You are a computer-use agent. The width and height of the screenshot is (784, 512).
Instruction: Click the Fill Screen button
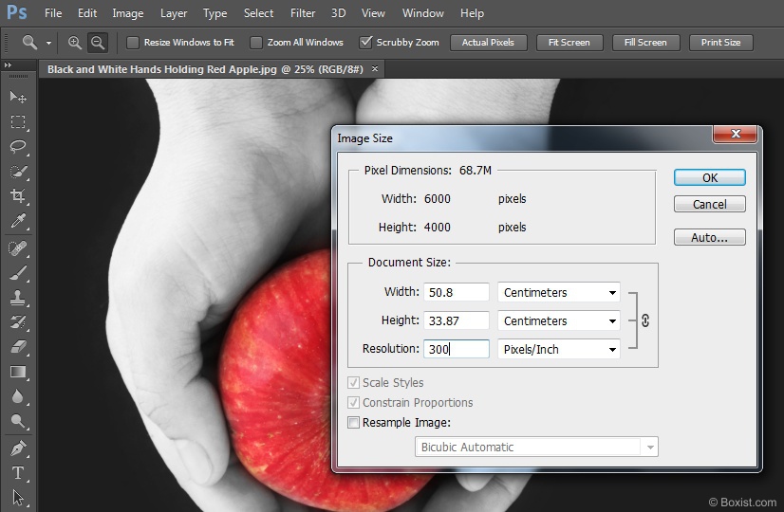(646, 43)
